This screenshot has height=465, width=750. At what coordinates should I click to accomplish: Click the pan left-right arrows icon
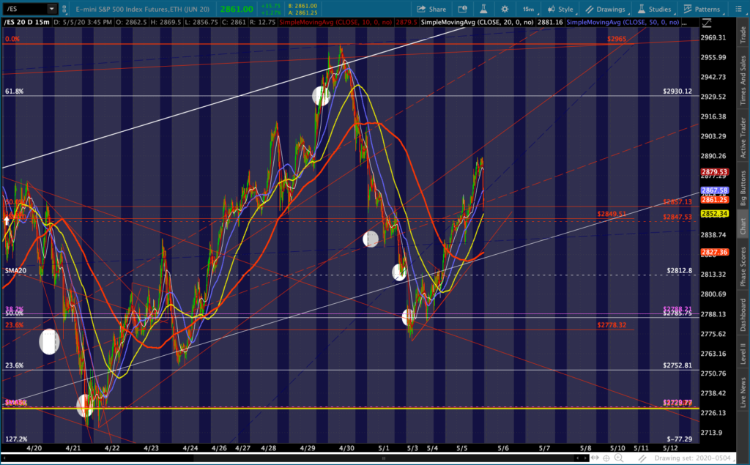pyautogui.click(x=595, y=458)
